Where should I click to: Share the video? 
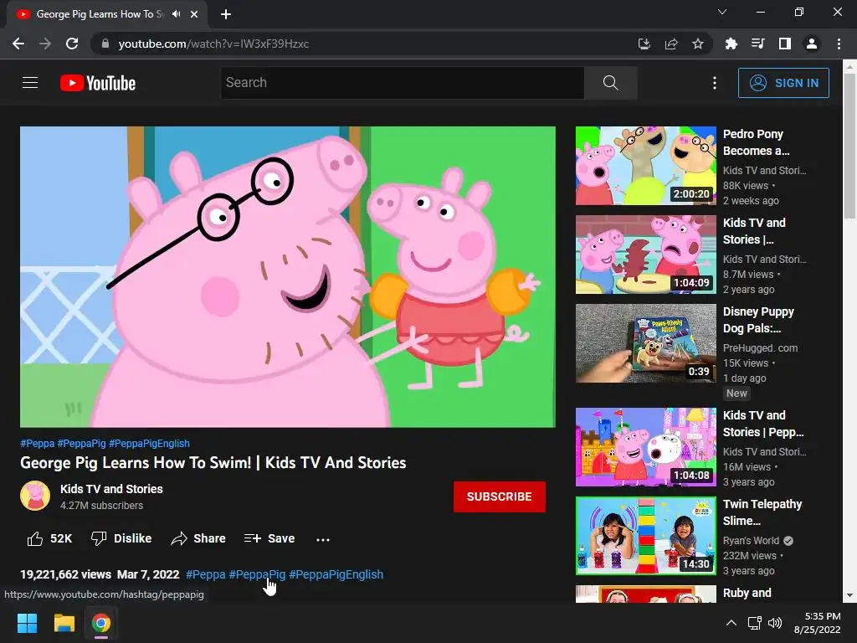(198, 538)
